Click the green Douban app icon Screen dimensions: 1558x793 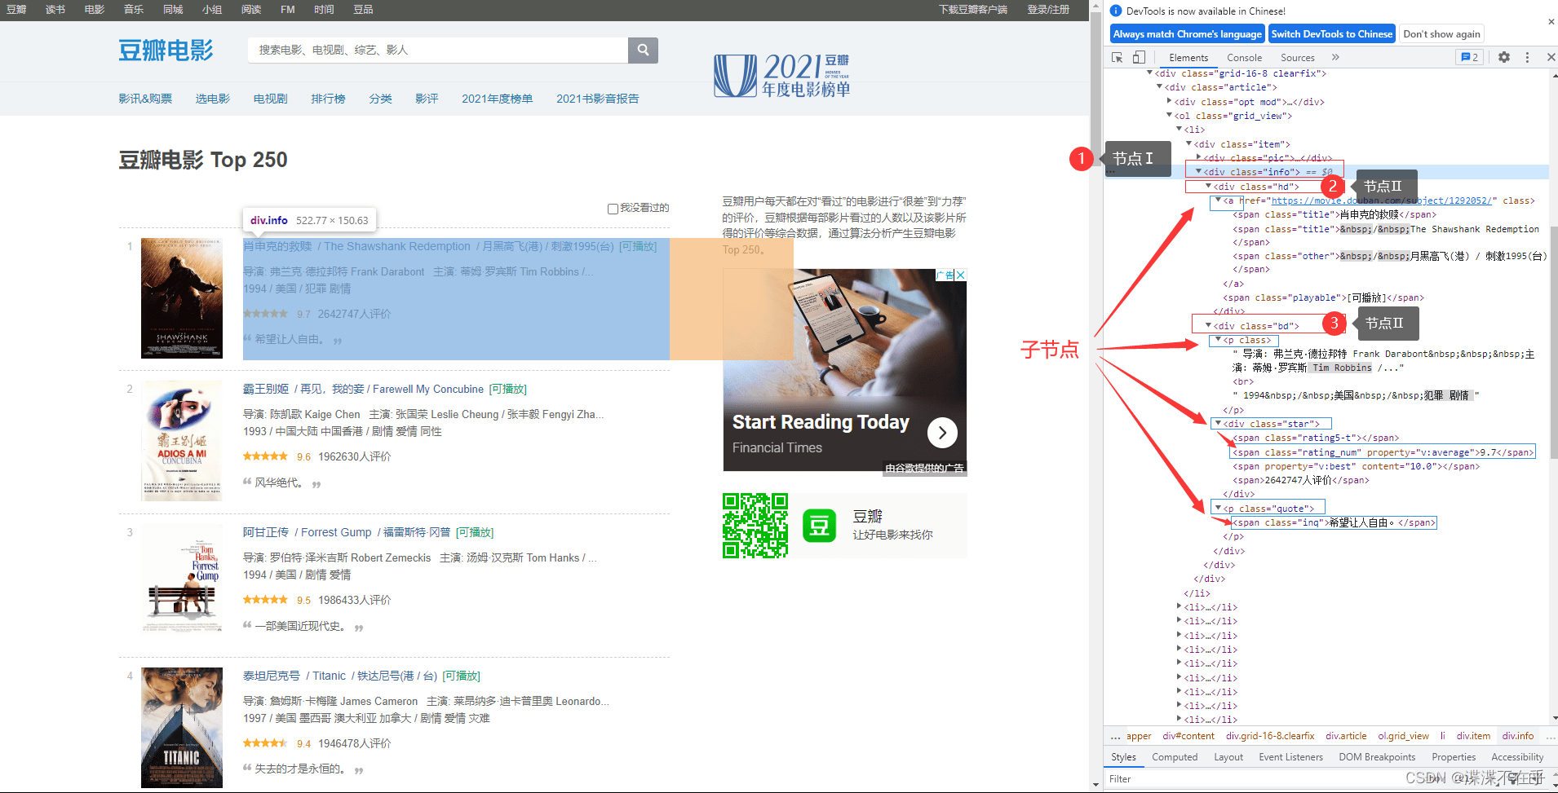(820, 526)
